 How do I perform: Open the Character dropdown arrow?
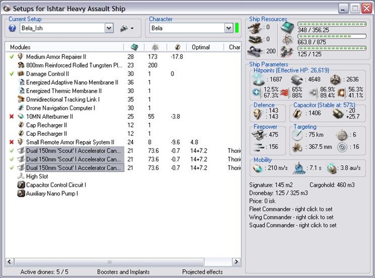(x=229, y=28)
